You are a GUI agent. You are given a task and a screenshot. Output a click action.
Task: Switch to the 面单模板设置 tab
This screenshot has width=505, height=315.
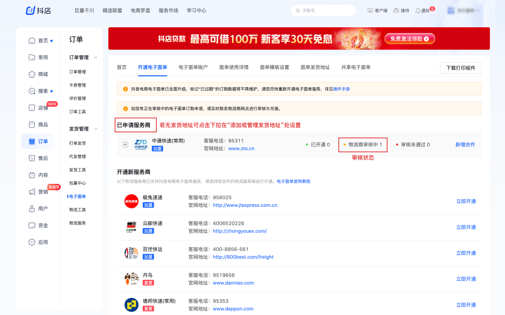click(x=274, y=67)
